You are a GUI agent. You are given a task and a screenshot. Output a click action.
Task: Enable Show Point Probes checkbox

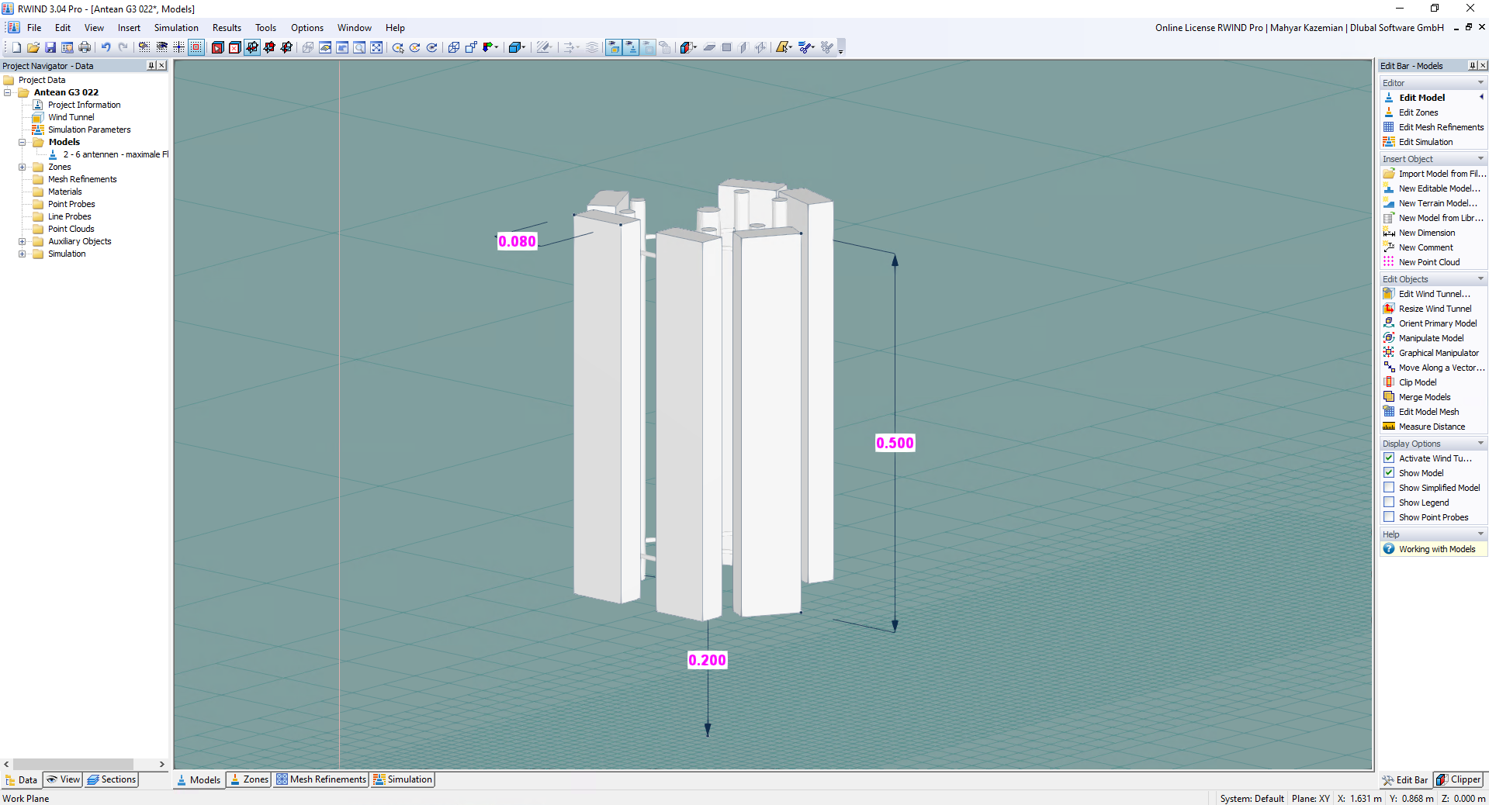click(1389, 517)
